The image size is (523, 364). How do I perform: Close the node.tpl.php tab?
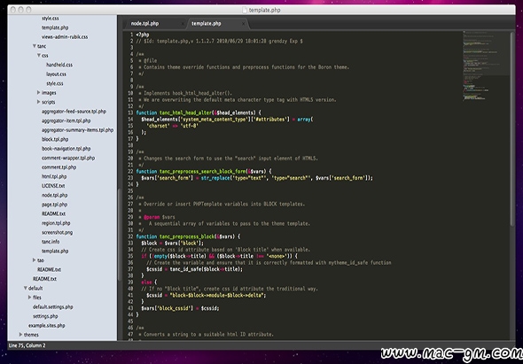point(183,24)
